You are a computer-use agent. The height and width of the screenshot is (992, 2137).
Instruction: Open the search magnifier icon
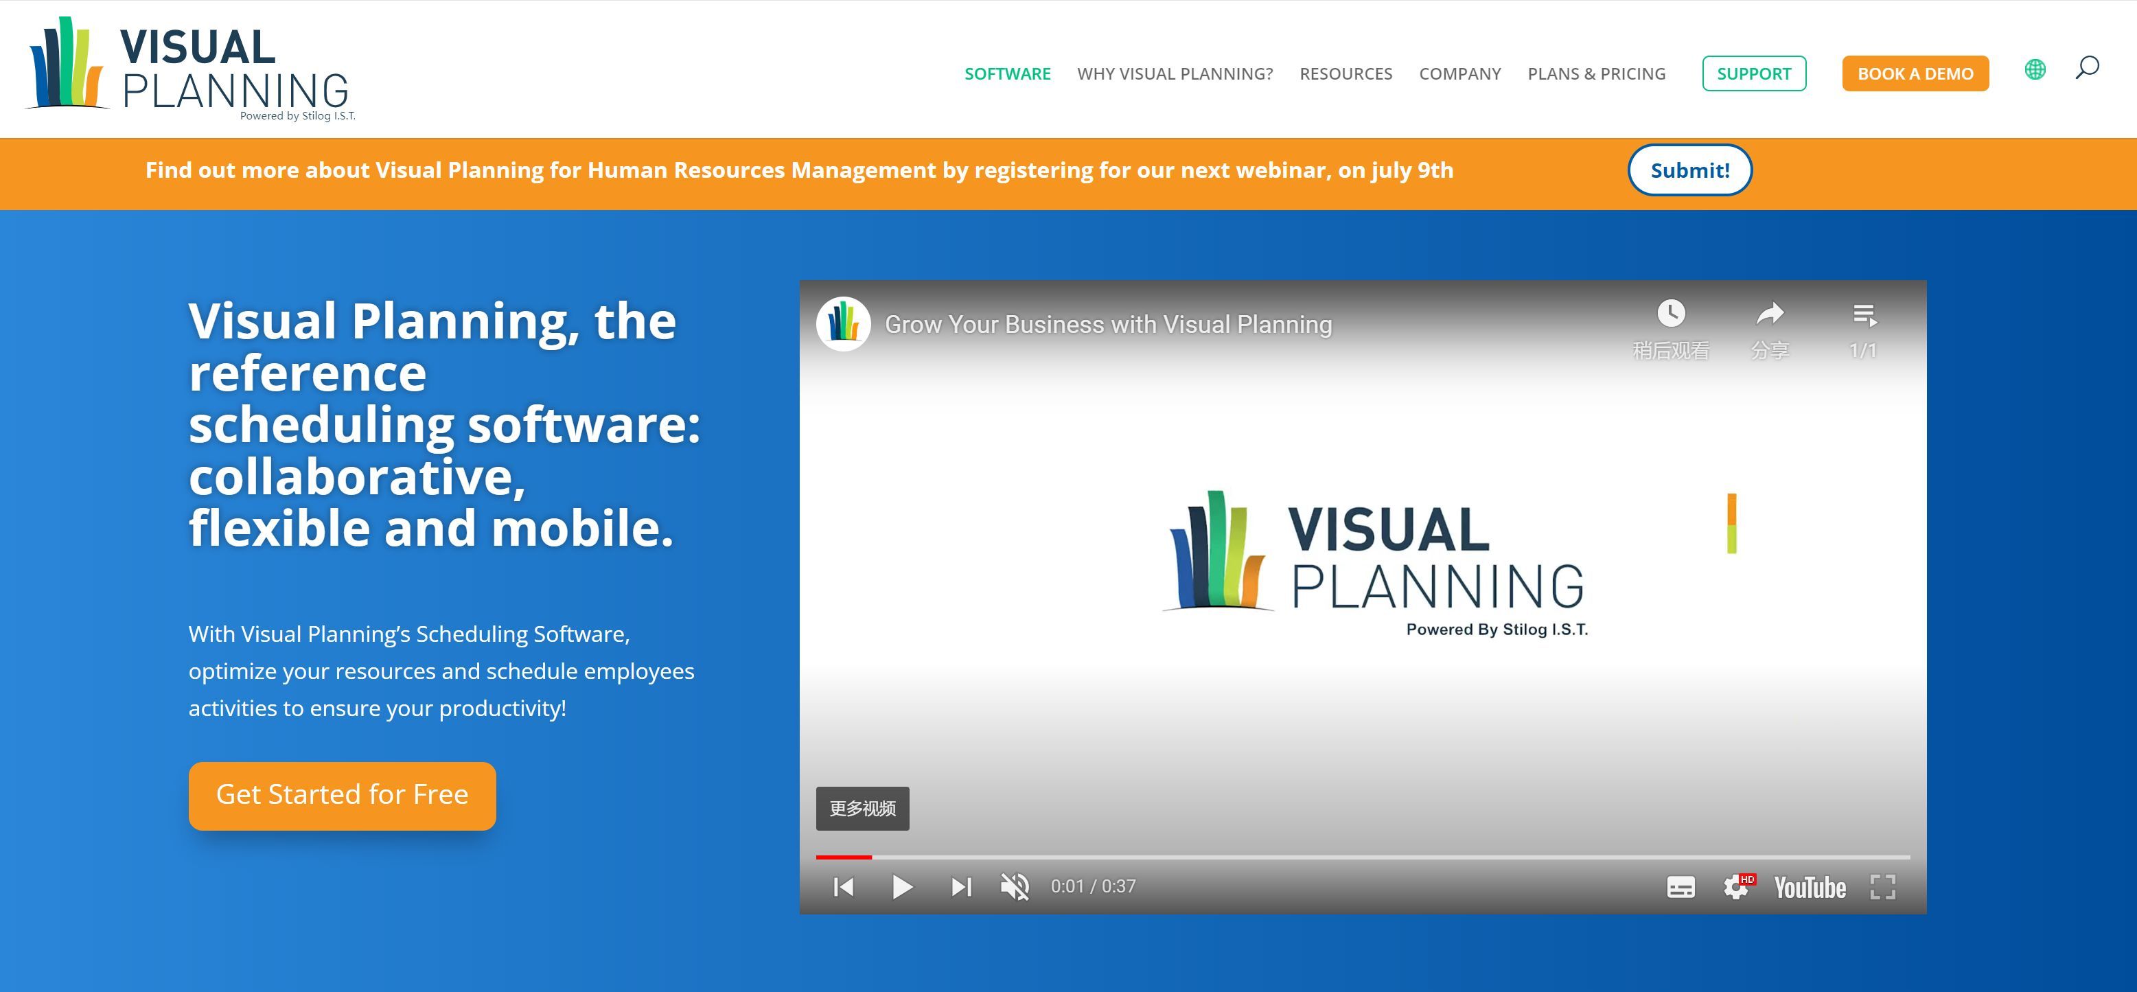(2087, 68)
